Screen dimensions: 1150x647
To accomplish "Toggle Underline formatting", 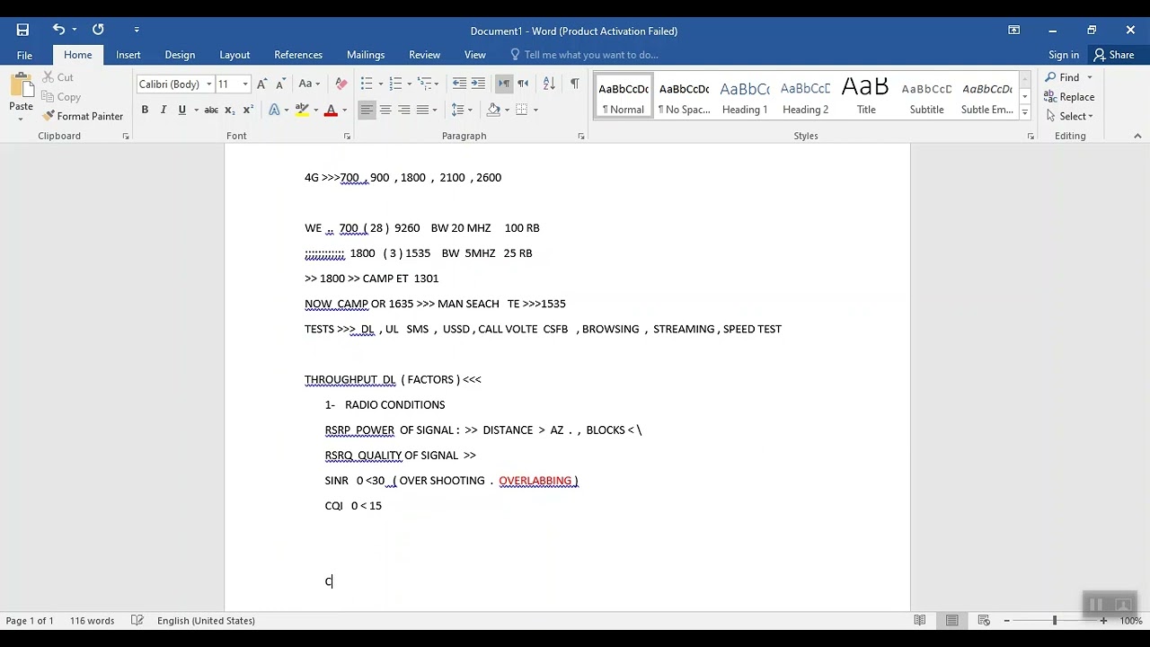I will pos(182,110).
